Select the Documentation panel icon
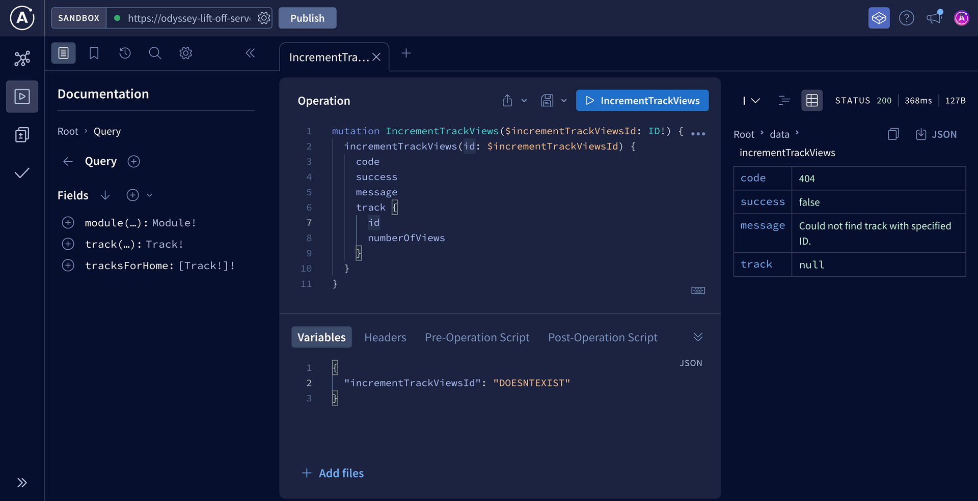Viewport: 978px width, 501px height. coord(63,53)
